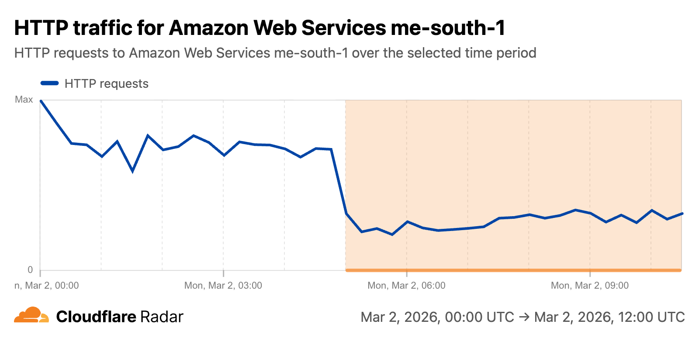Click the date range text at bottom right
699x338 pixels.
tap(523, 317)
